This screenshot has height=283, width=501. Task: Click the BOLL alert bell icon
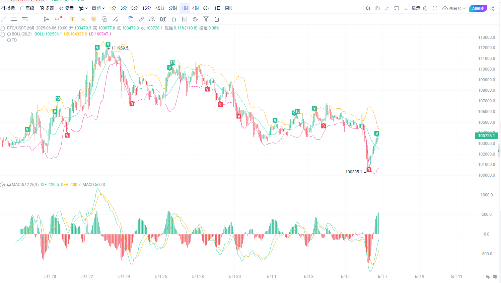(9, 34)
